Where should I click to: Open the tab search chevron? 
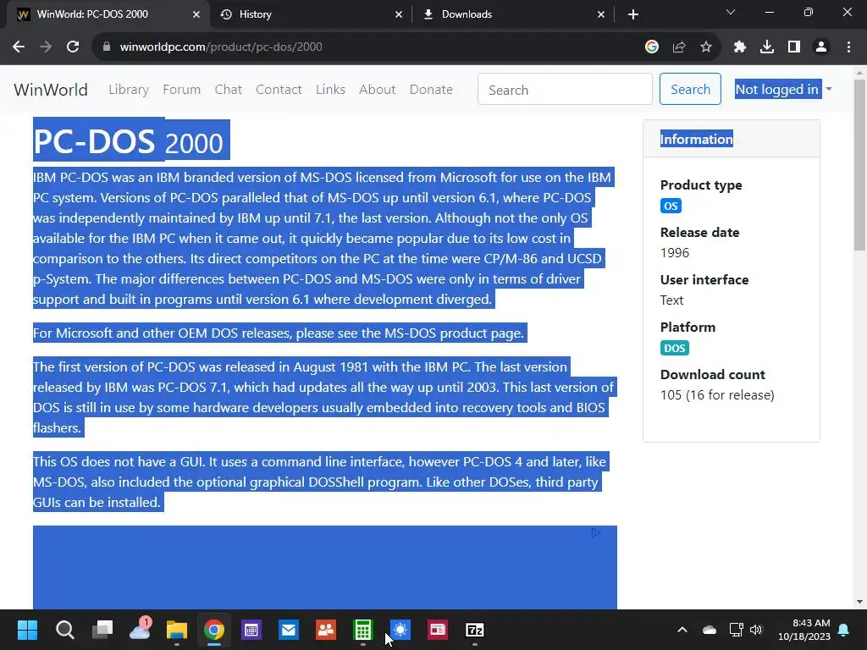pyautogui.click(x=731, y=12)
